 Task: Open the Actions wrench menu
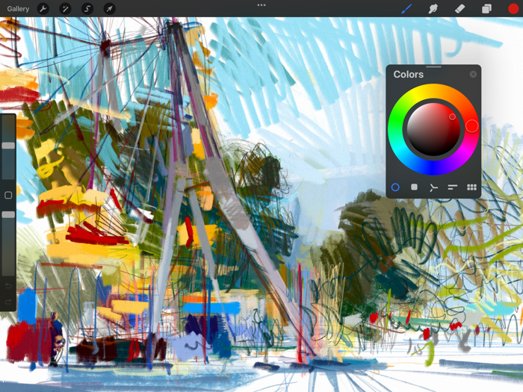coord(43,9)
